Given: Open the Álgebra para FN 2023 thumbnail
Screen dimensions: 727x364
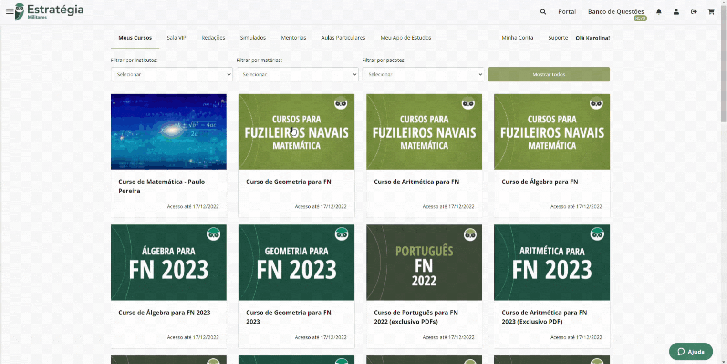Looking at the screenshot, I should pyautogui.click(x=169, y=263).
